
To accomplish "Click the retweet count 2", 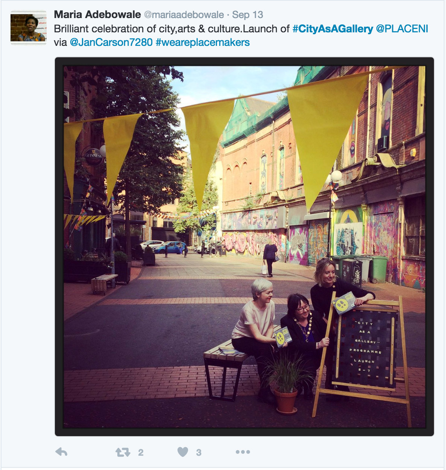I will click(141, 452).
